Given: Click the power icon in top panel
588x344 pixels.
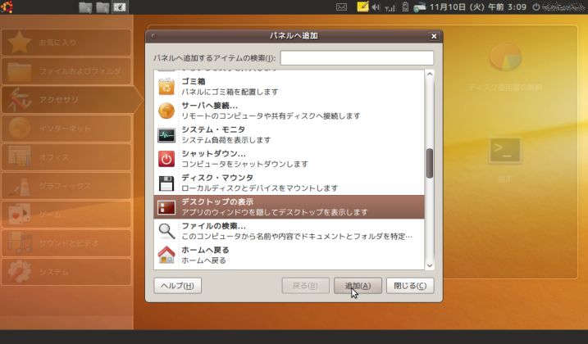Looking at the screenshot, I should (x=536, y=7).
